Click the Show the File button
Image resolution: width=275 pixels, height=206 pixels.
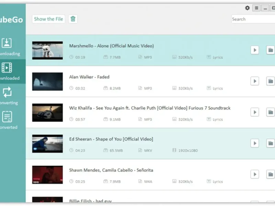[48, 19]
